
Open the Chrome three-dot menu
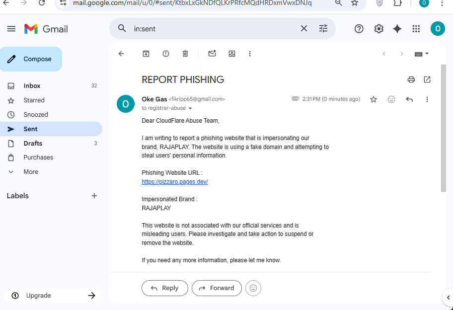[442, 3]
